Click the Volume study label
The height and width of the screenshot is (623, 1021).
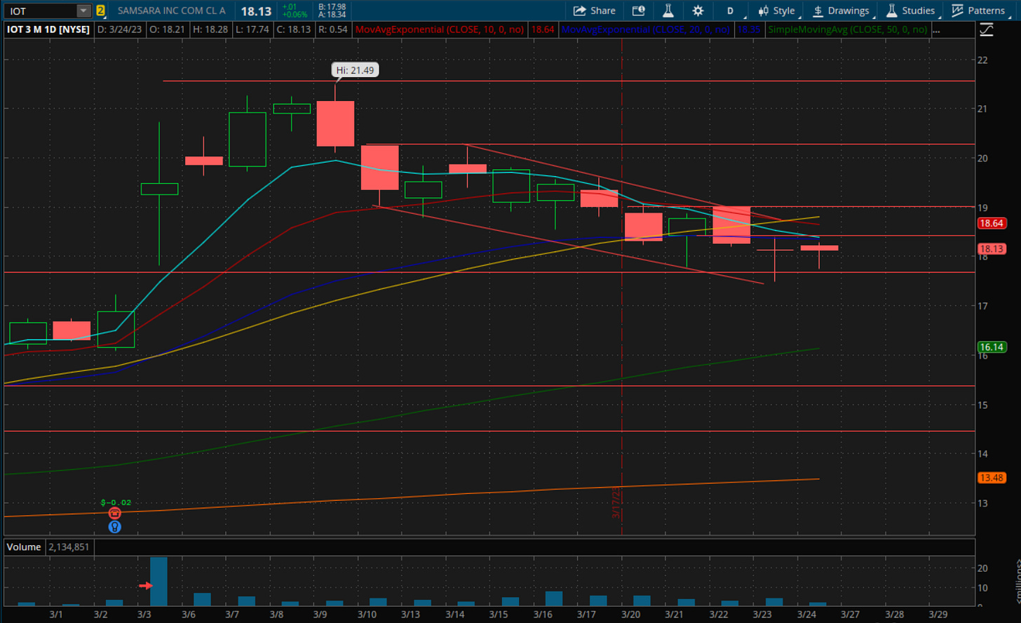(24, 547)
